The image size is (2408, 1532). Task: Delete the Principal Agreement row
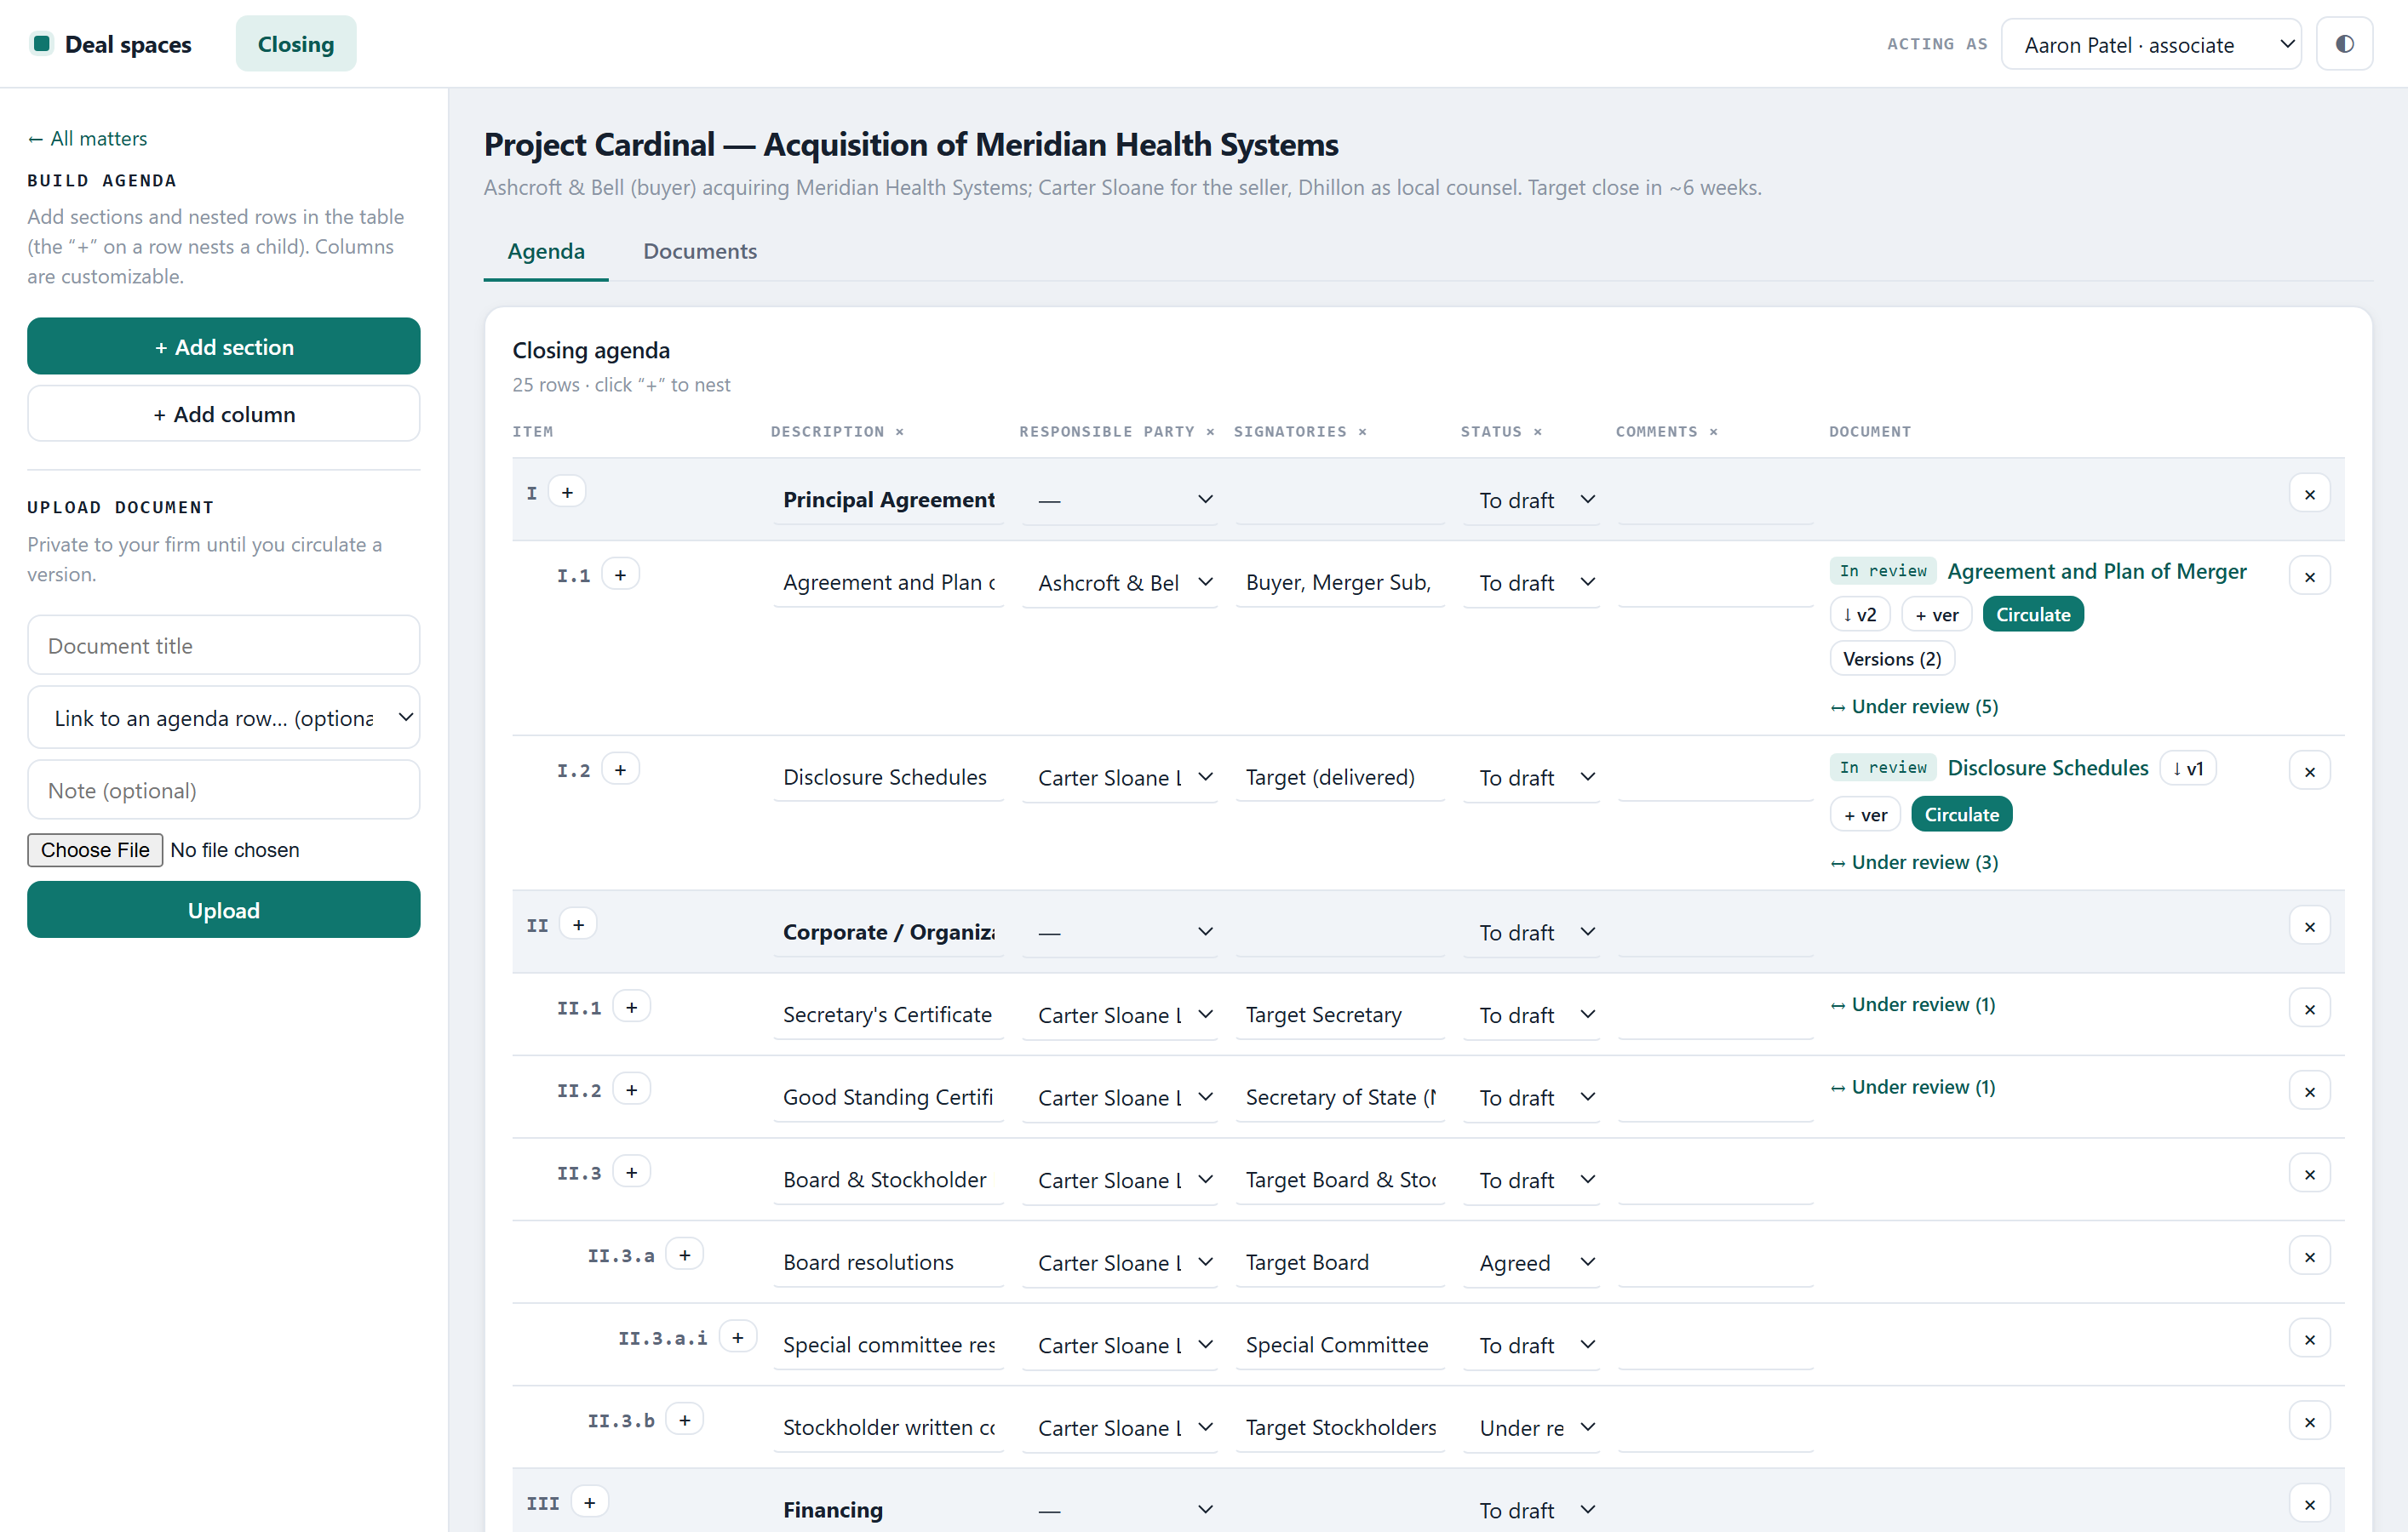coord(2309,494)
